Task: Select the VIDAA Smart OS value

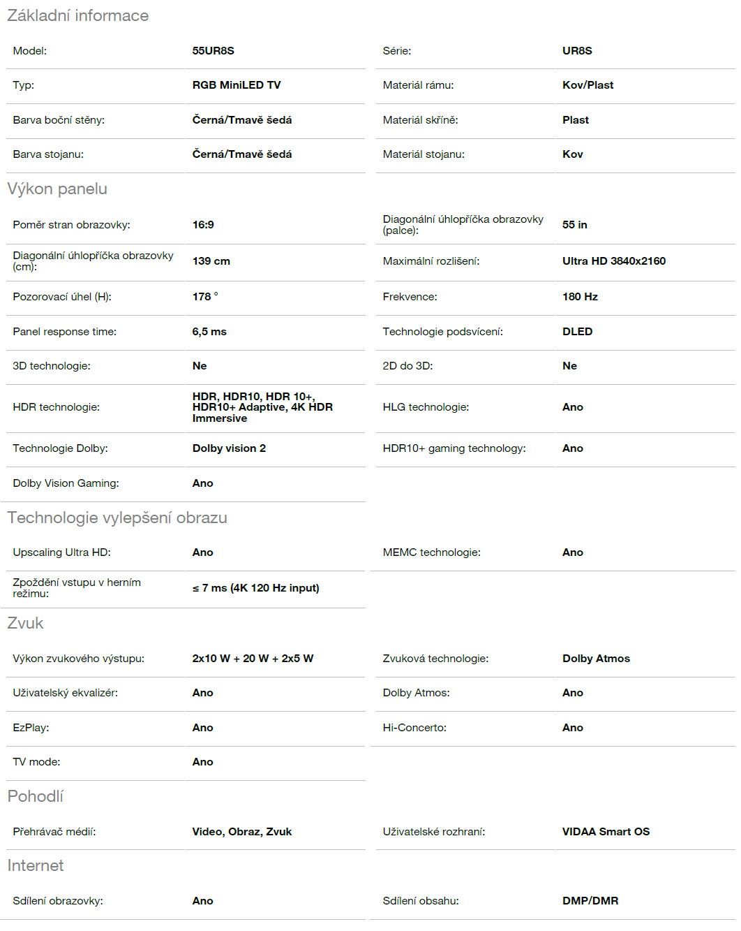Action: tap(606, 832)
